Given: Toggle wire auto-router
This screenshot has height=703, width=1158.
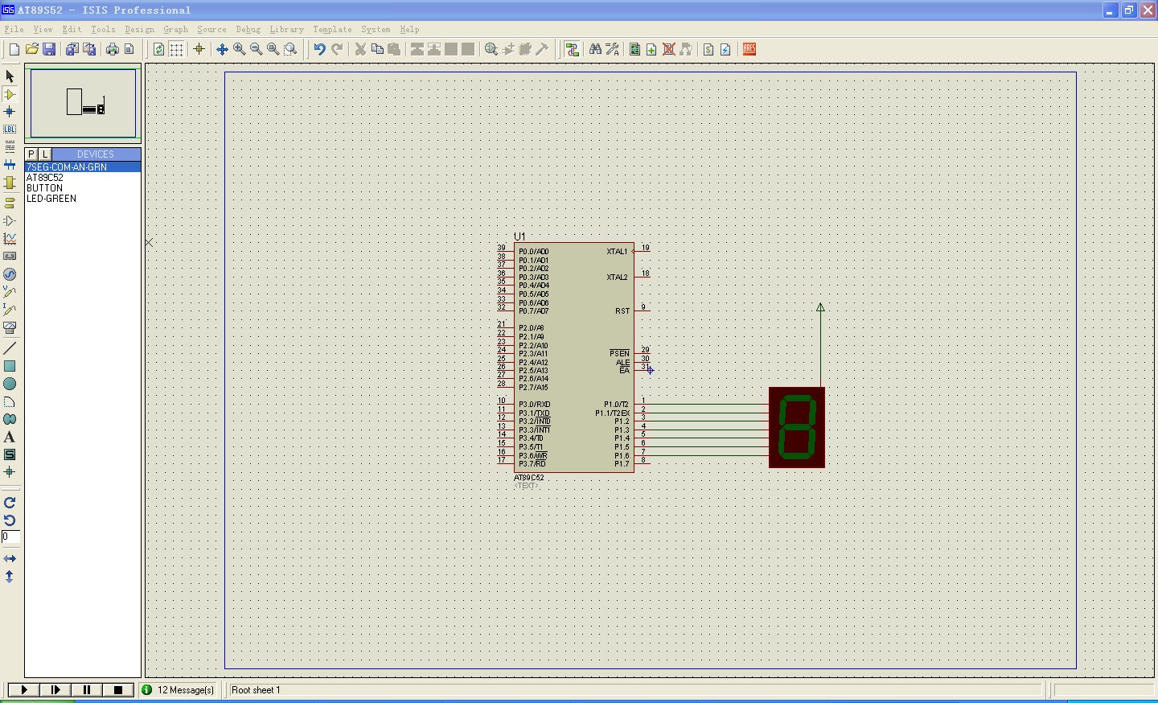Looking at the screenshot, I should click(572, 49).
